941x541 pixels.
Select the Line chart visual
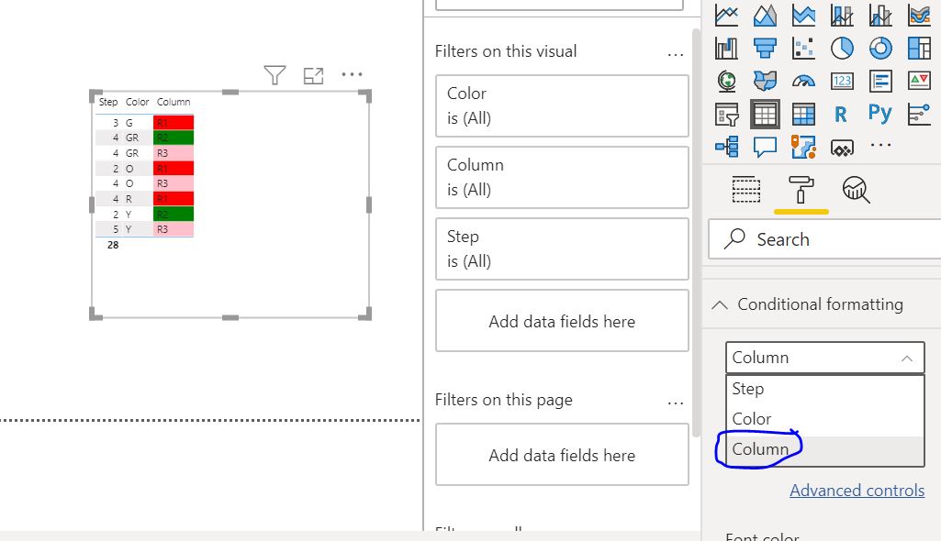[x=726, y=15]
